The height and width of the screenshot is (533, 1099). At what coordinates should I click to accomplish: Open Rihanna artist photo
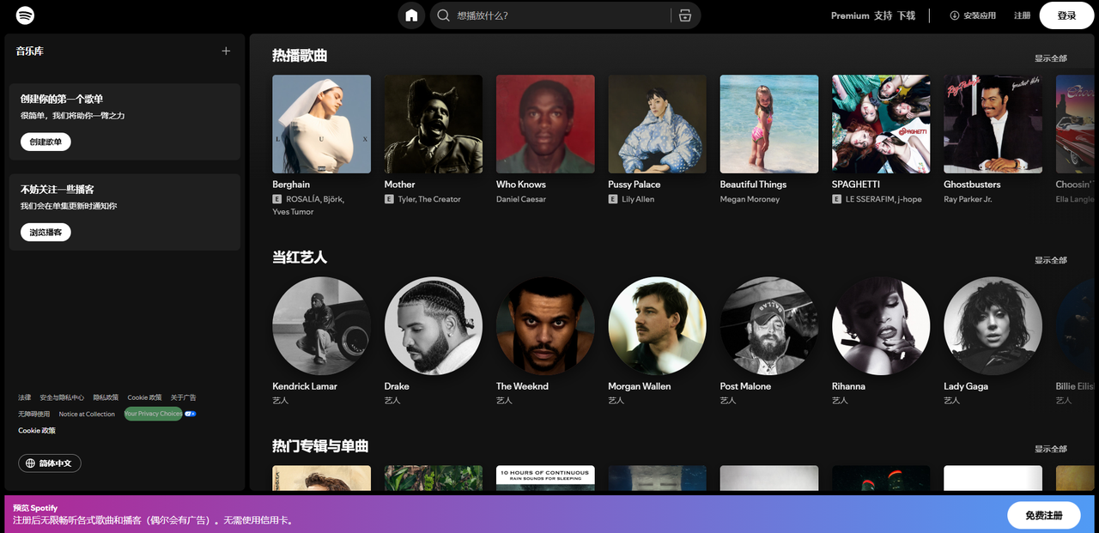pos(881,326)
